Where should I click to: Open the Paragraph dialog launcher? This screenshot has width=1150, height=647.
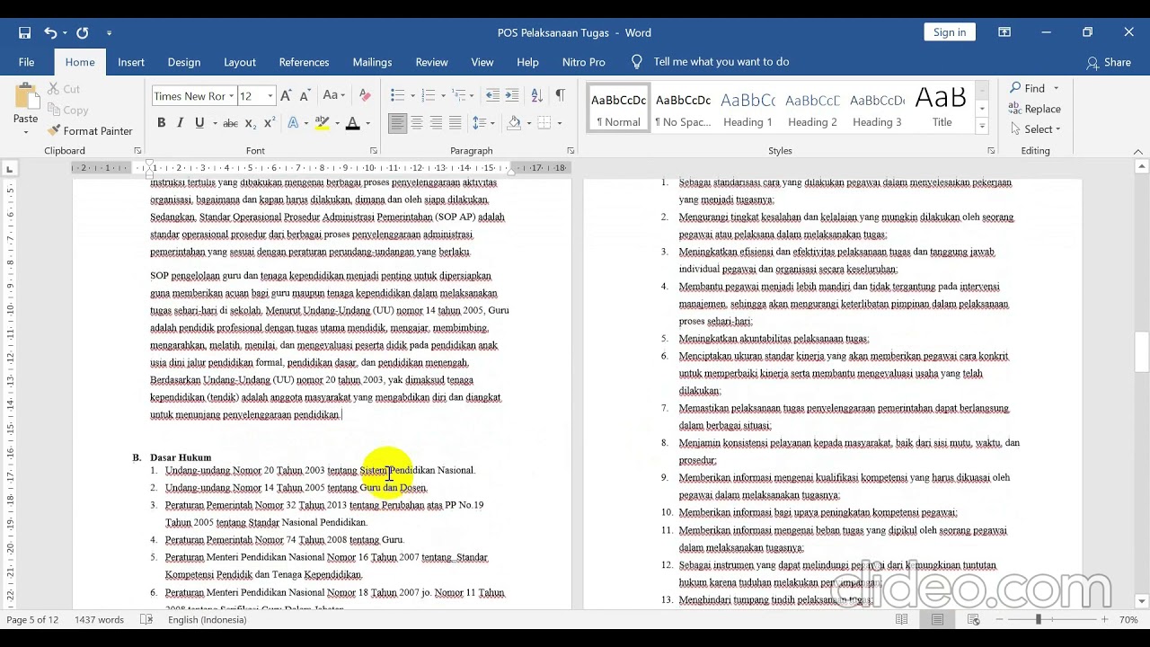[x=571, y=151]
